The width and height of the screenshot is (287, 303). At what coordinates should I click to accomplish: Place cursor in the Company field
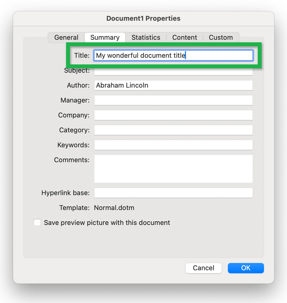[x=173, y=115]
